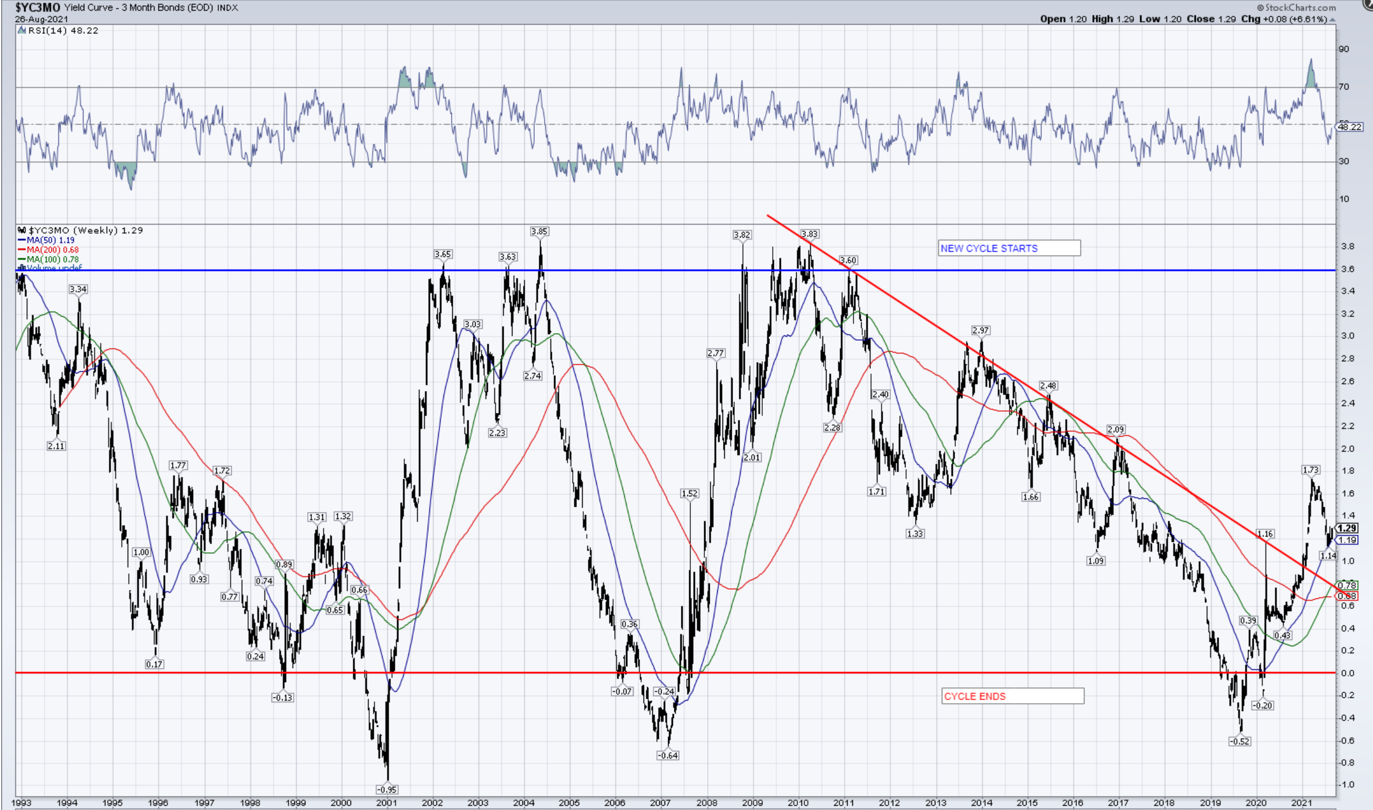Click the 1.52 spike label near 2007
Image resolution: width=1373 pixels, height=810 pixels.
690,493
